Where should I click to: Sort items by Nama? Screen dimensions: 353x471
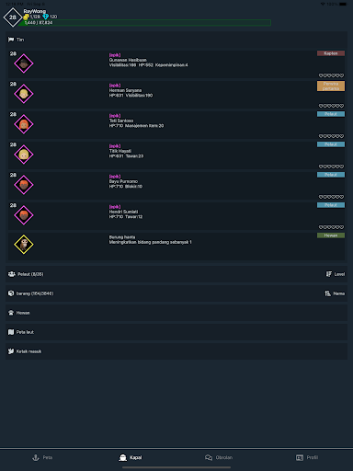click(x=335, y=293)
